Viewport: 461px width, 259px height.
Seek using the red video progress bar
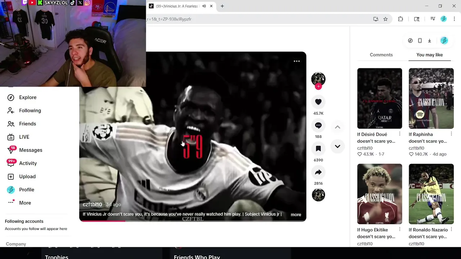(193, 221)
